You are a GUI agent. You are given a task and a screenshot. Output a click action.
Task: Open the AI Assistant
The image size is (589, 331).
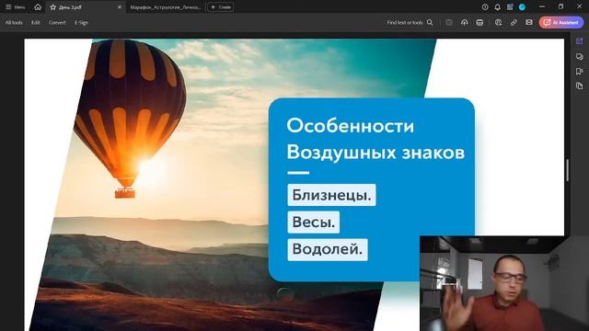561,22
